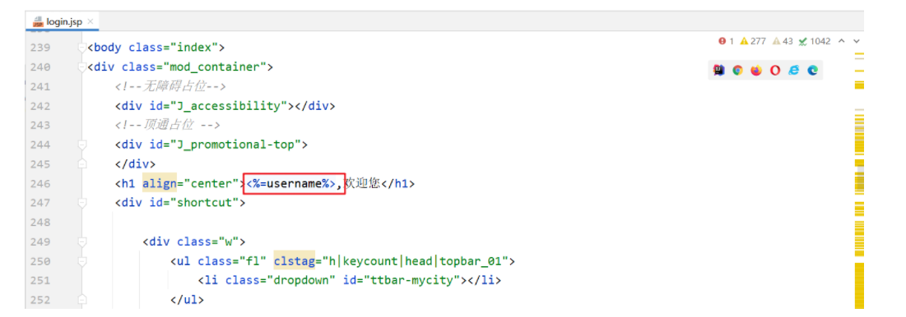Close the login.jsp tab
This screenshot has height=317, width=906.
(x=91, y=22)
